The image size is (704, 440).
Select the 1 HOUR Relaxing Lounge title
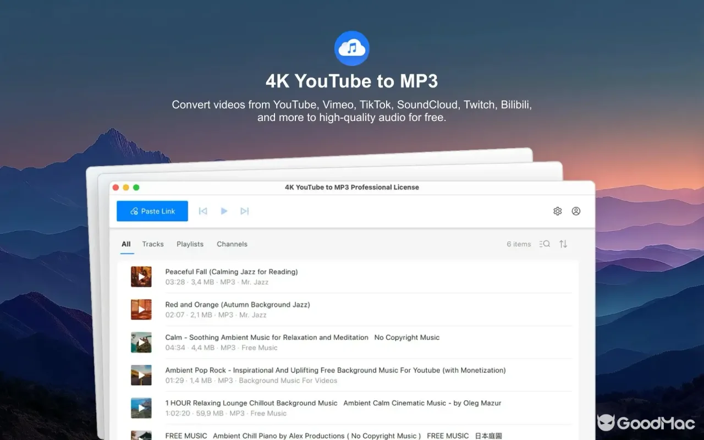(333, 403)
